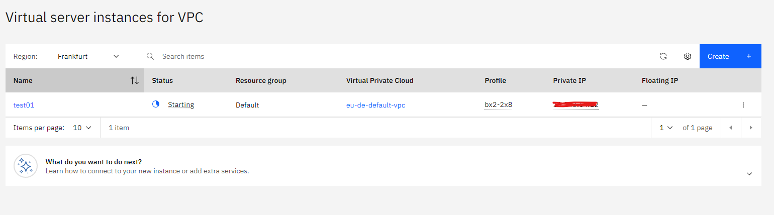Screen dimensions: 774x215
Task: Go to the next page arrow
Action: click(751, 128)
